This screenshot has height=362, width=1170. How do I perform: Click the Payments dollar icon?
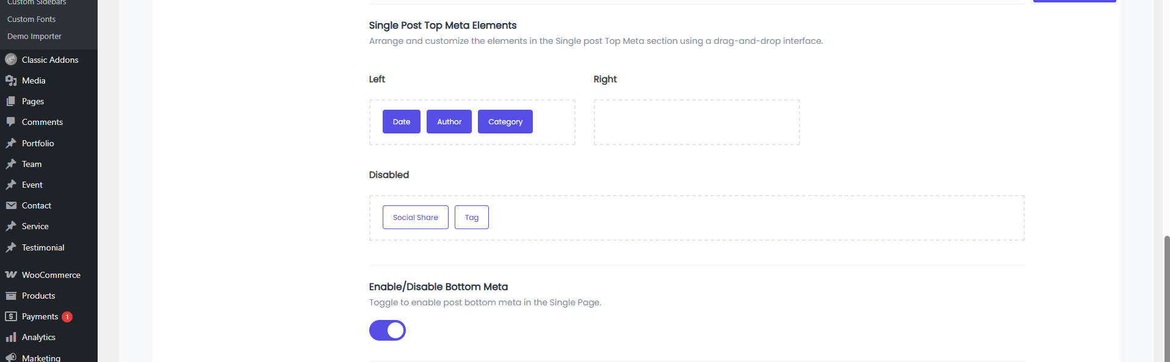[x=11, y=316]
